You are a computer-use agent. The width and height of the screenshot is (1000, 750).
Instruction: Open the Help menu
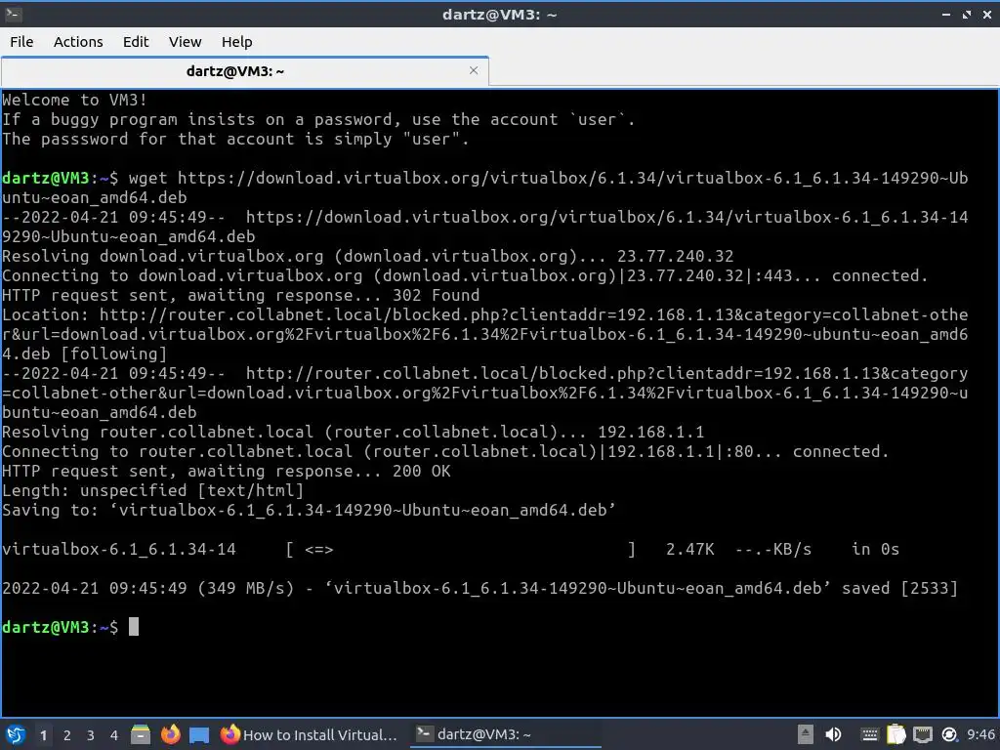click(x=236, y=42)
